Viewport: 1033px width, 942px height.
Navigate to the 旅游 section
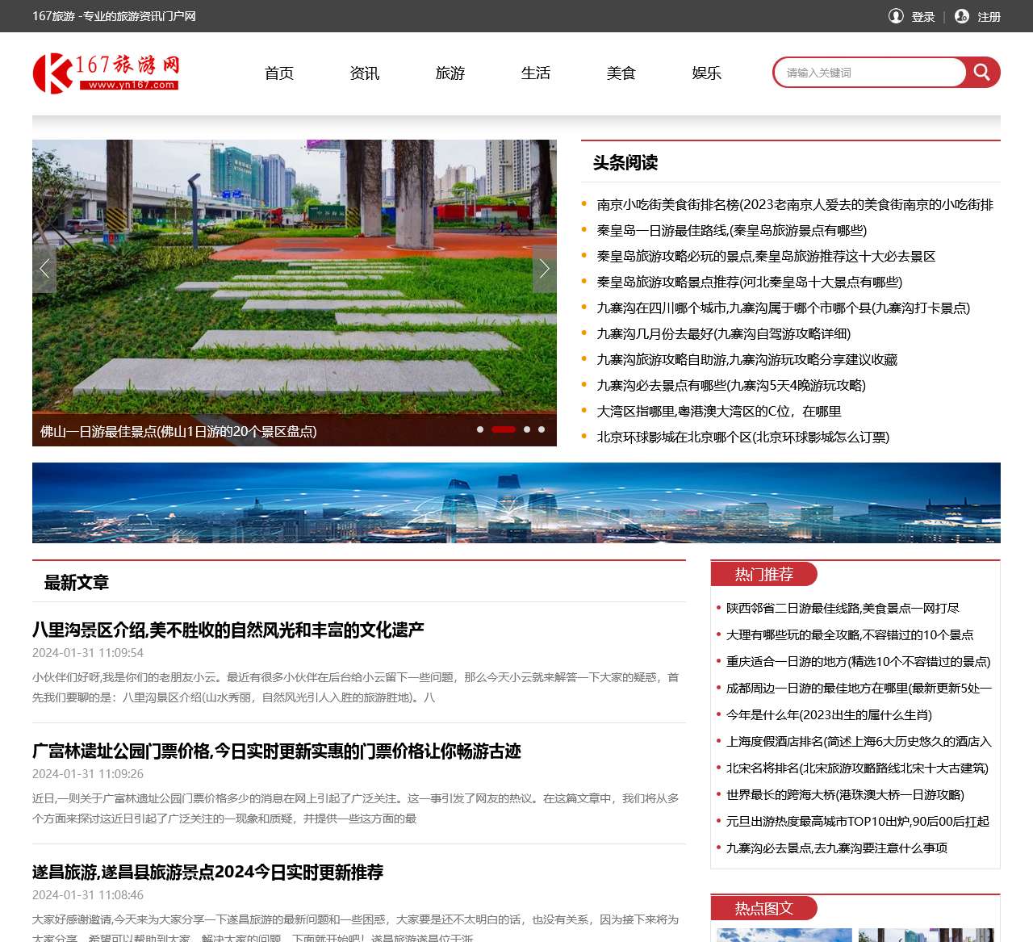450,73
